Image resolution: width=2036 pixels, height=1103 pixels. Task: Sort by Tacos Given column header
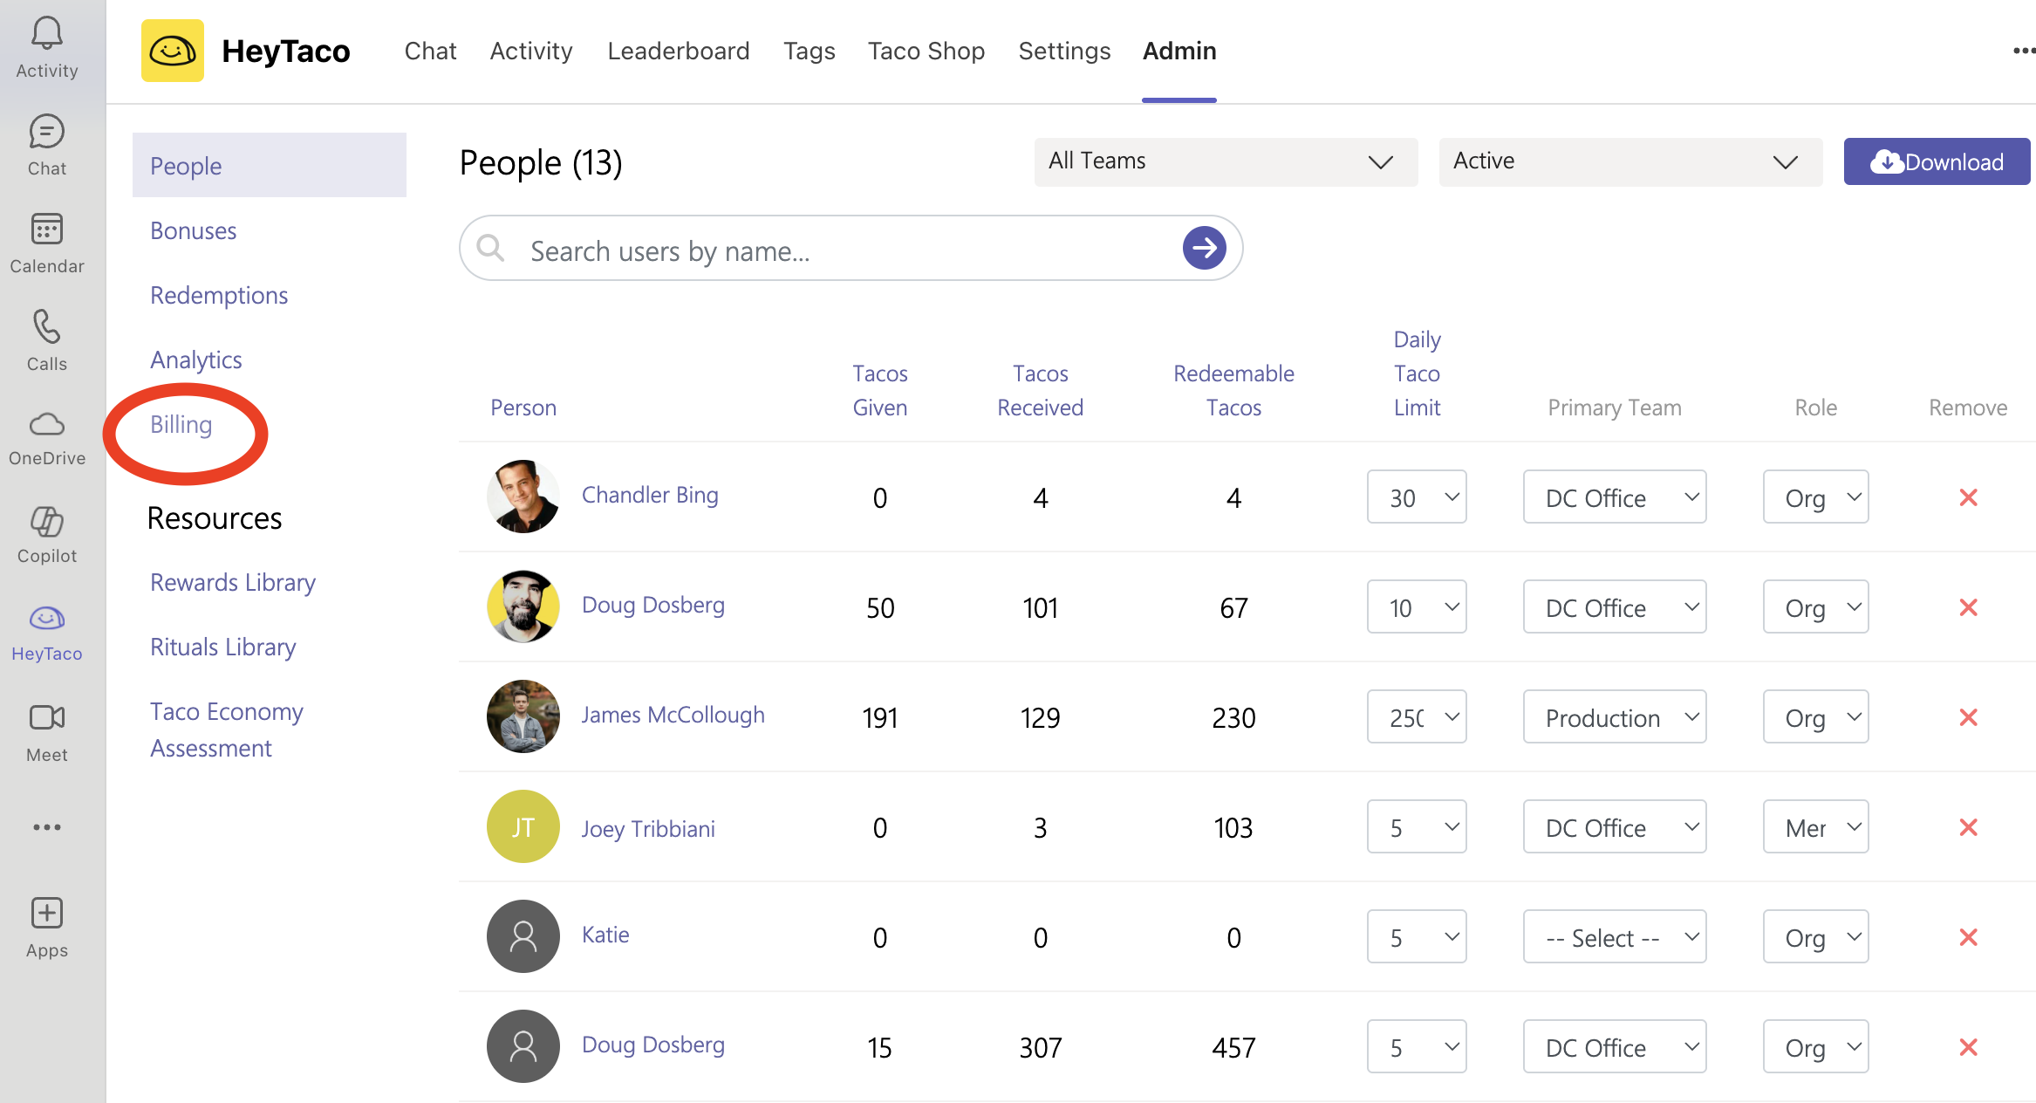(880, 390)
